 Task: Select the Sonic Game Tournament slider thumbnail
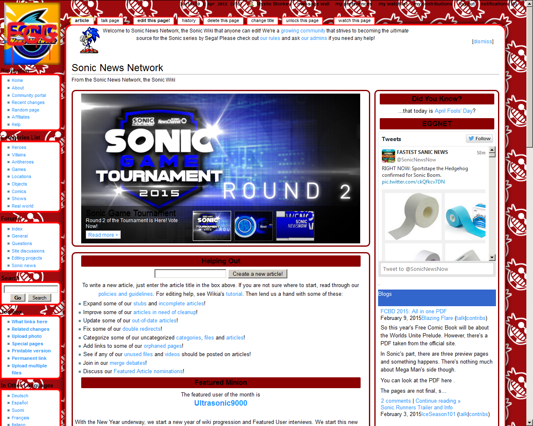point(212,226)
